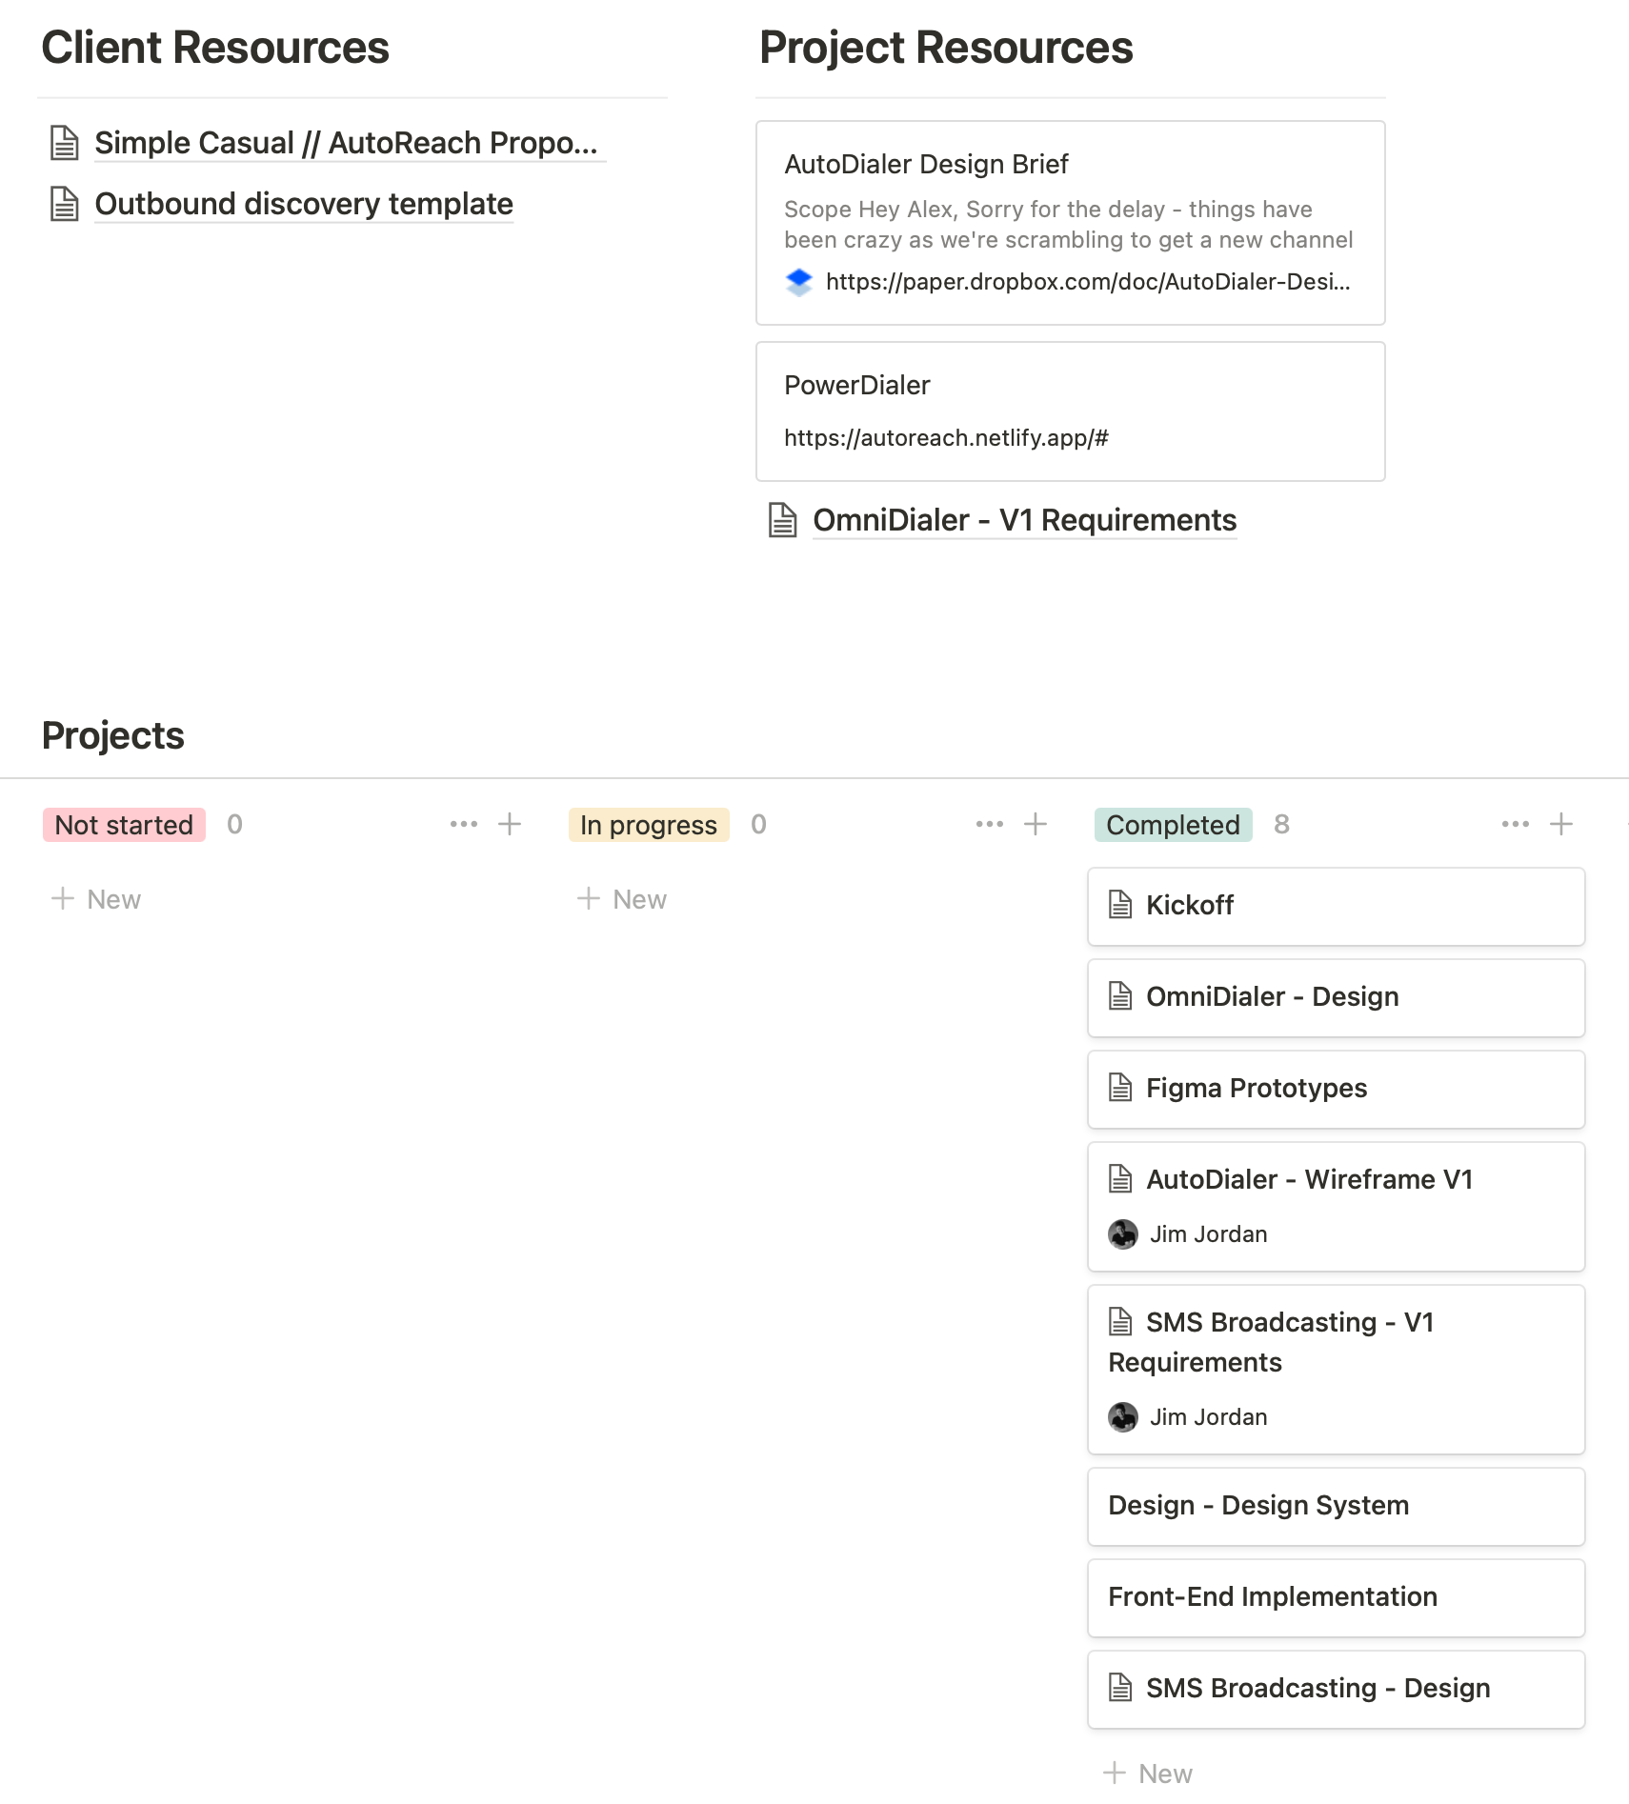Image resolution: width=1629 pixels, height=1804 pixels.
Task: Open the OmniDialer - V1 Requirements page
Action: coord(1024,520)
